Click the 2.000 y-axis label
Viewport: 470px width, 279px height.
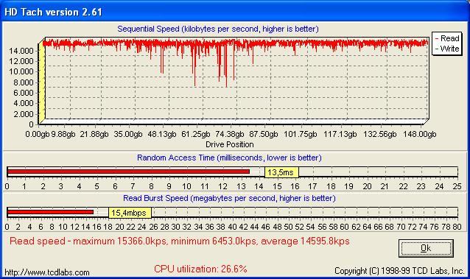tap(23, 114)
